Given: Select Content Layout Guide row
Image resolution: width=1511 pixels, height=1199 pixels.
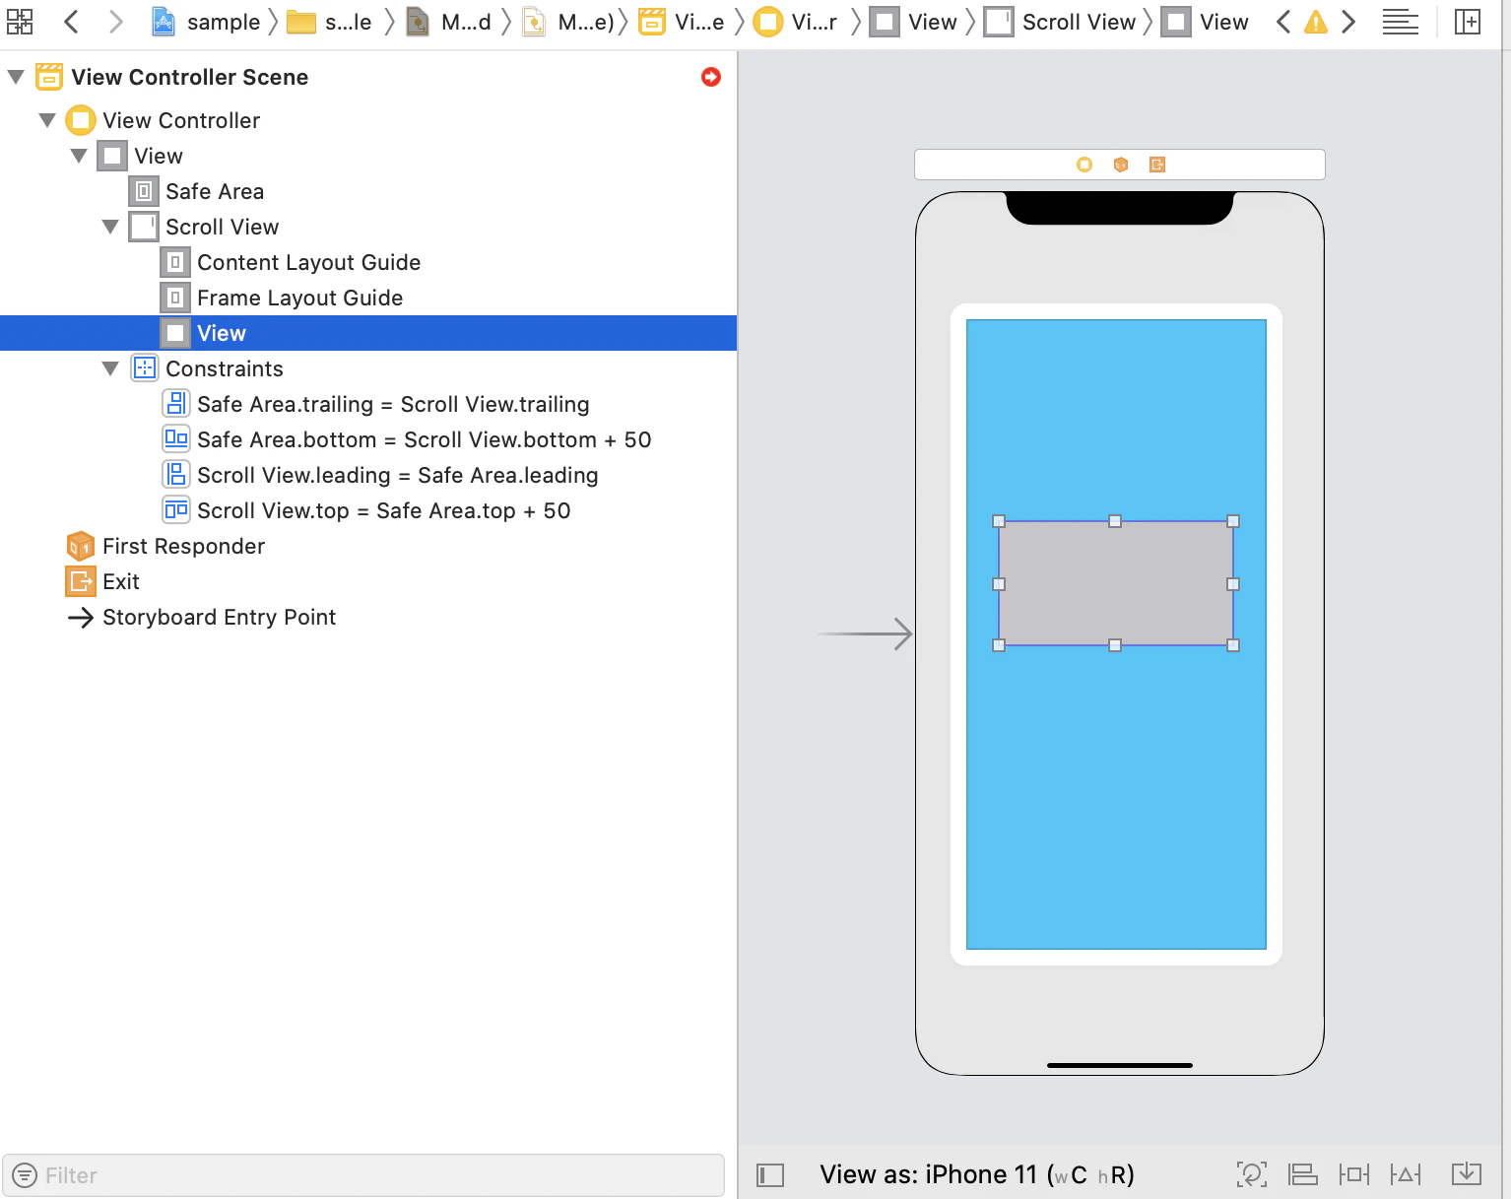Looking at the screenshot, I should coord(368,262).
